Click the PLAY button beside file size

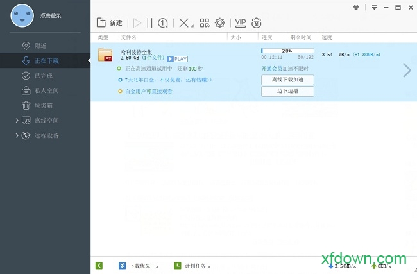pos(177,59)
